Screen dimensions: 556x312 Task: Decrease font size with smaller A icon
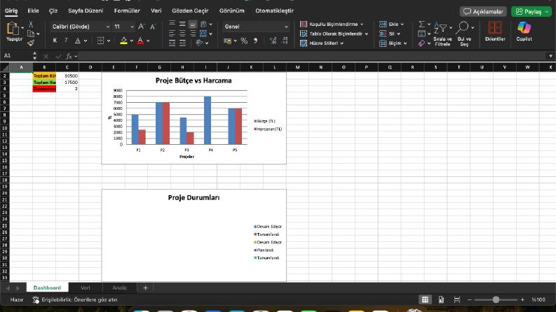153,27
